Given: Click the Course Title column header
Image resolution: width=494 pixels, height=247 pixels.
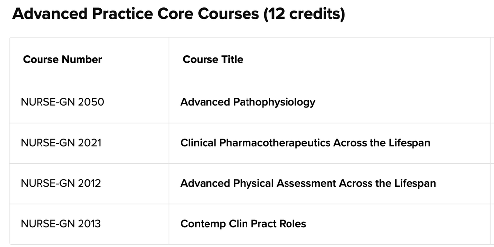Looking at the screenshot, I should click(212, 59).
